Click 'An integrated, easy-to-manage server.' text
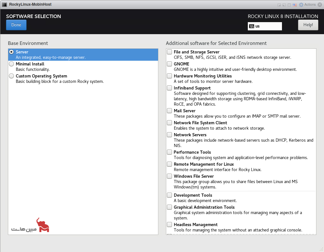Image resolution: width=324 pixels, height=252 pixels. tap(51, 58)
